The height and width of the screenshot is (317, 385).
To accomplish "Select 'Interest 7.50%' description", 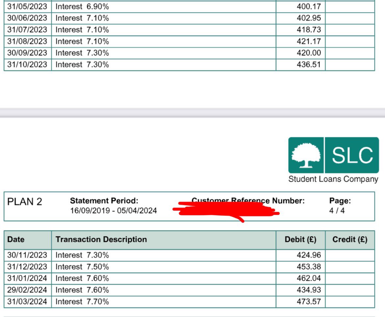I will [x=82, y=267].
